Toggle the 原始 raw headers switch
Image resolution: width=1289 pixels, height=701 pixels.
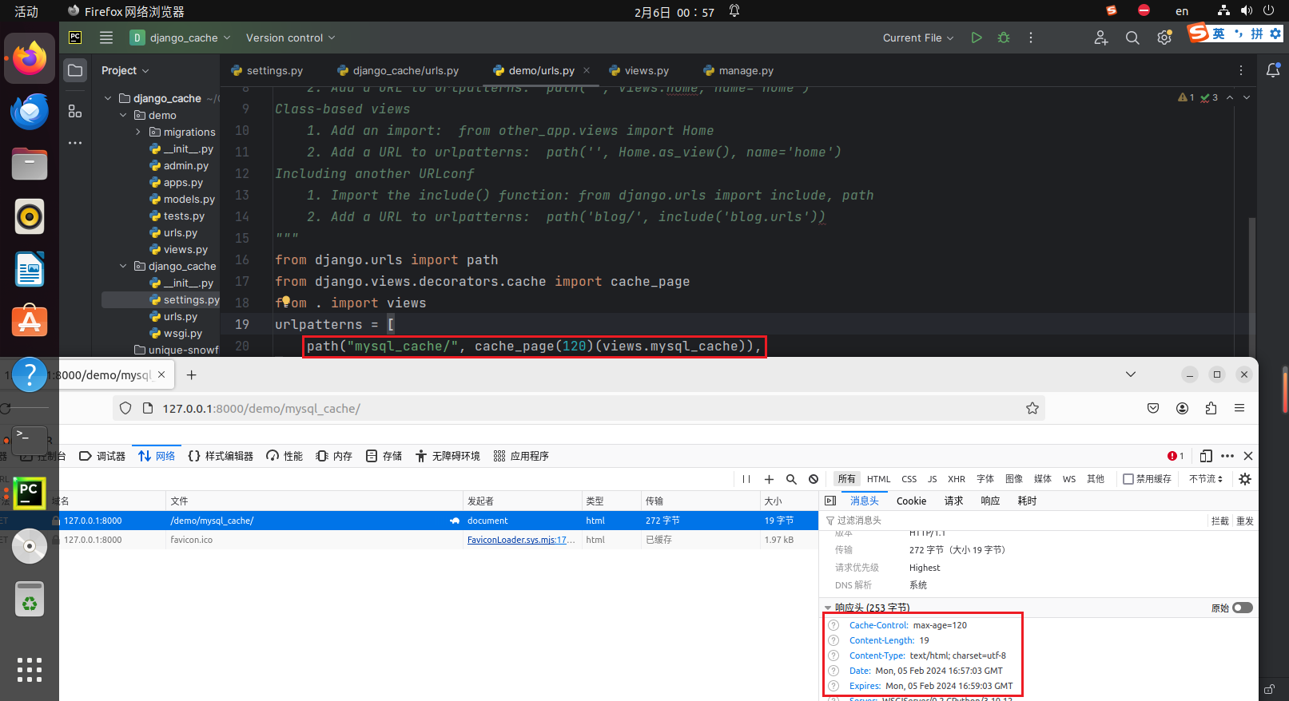(1242, 608)
